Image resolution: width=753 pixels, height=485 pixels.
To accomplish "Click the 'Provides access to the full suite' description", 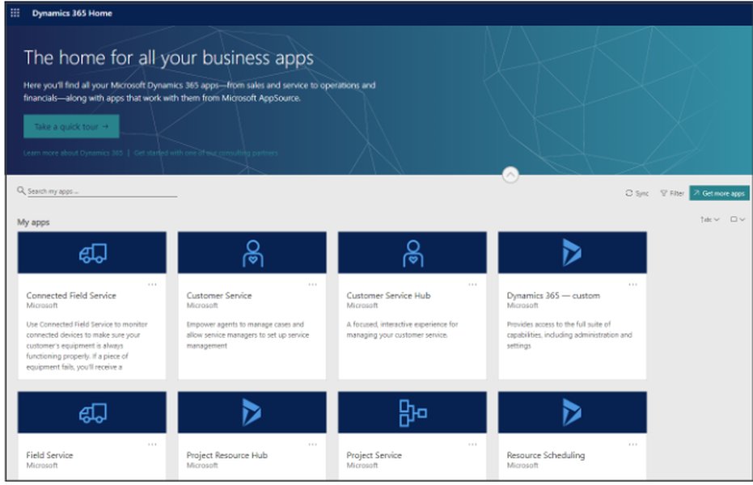I will tap(569, 335).
